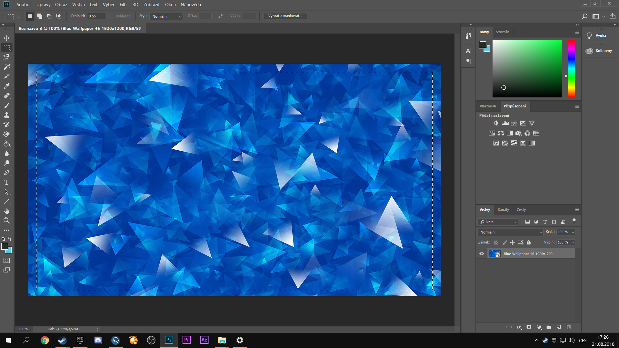Toggle lock all for the layer
619x348 pixels.
[x=529, y=243]
